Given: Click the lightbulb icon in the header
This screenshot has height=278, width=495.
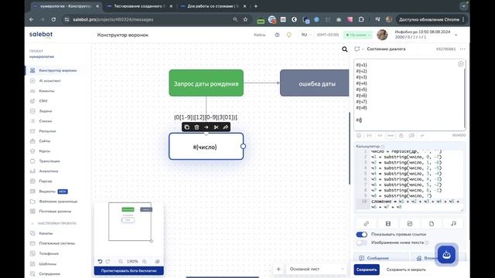Looking at the screenshot, I should (288, 35).
